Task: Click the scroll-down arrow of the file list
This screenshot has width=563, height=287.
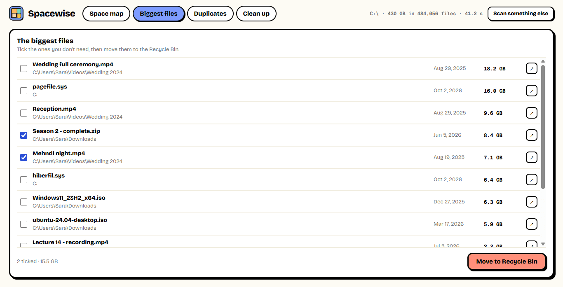Action: (543, 244)
